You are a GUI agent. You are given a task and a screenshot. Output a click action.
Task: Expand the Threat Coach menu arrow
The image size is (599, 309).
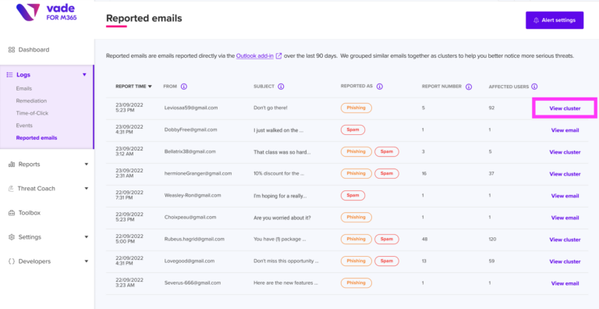point(87,189)
